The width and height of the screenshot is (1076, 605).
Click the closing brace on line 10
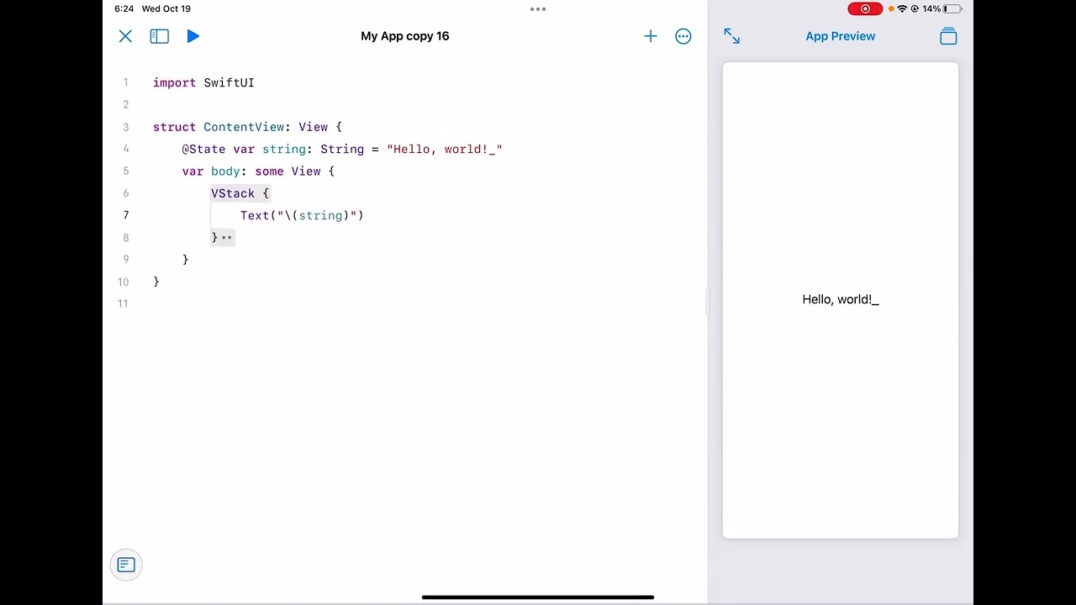click(x=156, y=281)
